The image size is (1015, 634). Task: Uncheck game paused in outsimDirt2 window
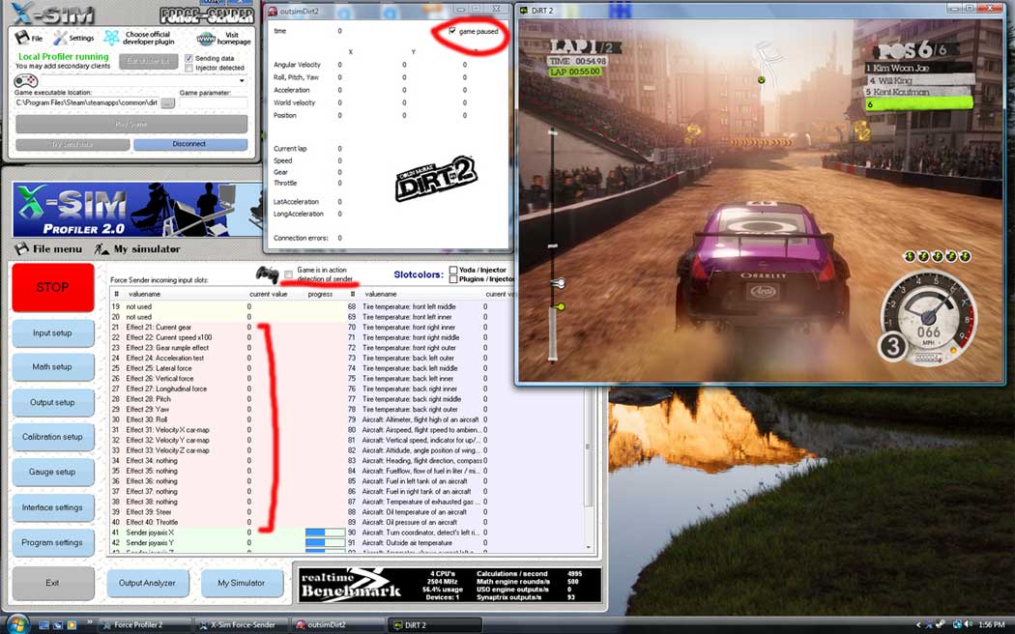(x=452, y=31)
